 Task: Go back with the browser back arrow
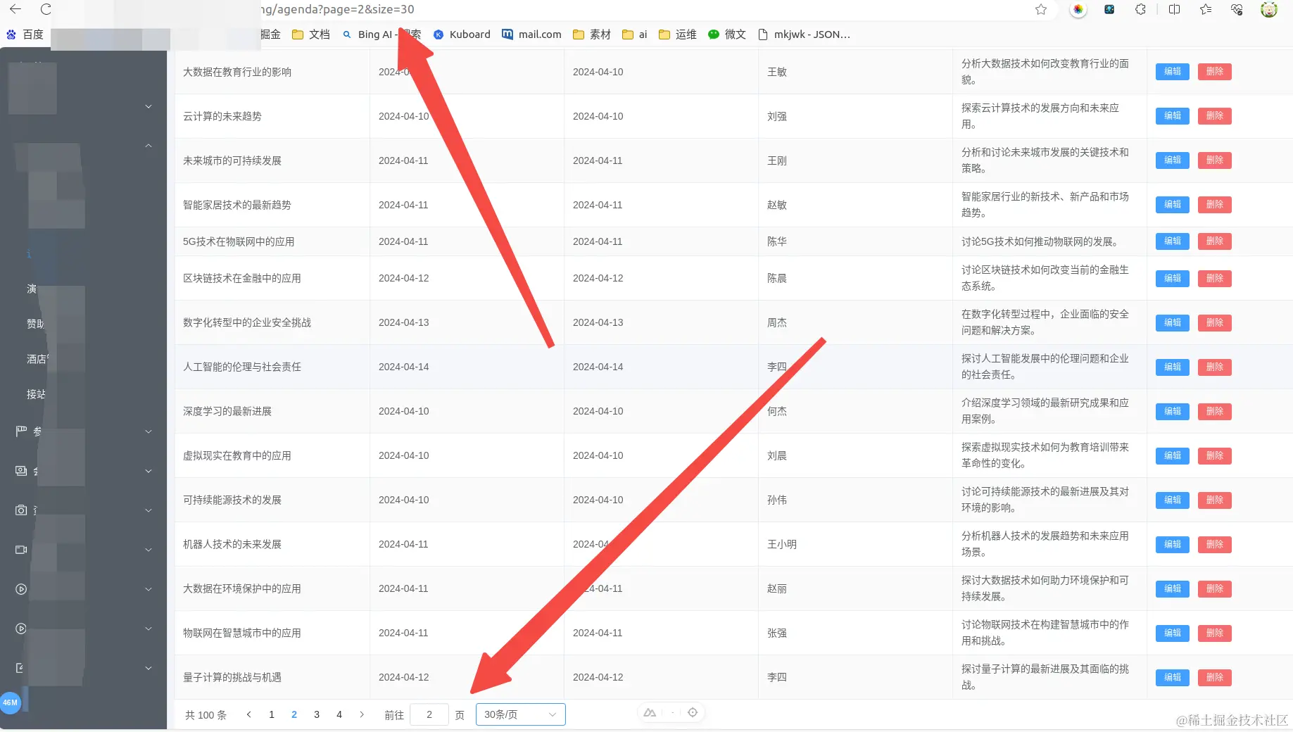[x=15, y=9]
